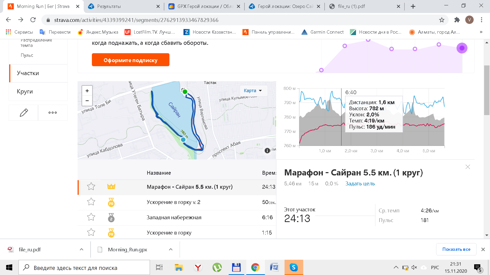Viewport: 490px width, 275px height.
Task: Expand Morning_Run.gpx download options chevron
Action: point(171,249)
